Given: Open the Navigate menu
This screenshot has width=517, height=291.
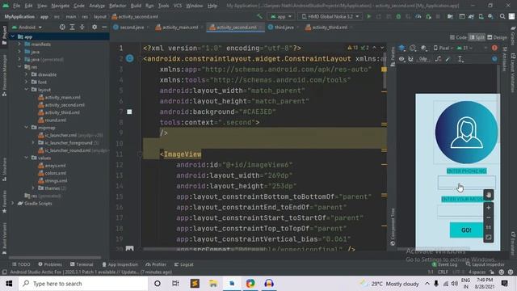Looking at the screenshot, I should pos(61,6).
